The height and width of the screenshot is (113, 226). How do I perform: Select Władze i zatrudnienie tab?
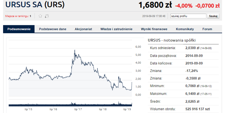(116, 29)
